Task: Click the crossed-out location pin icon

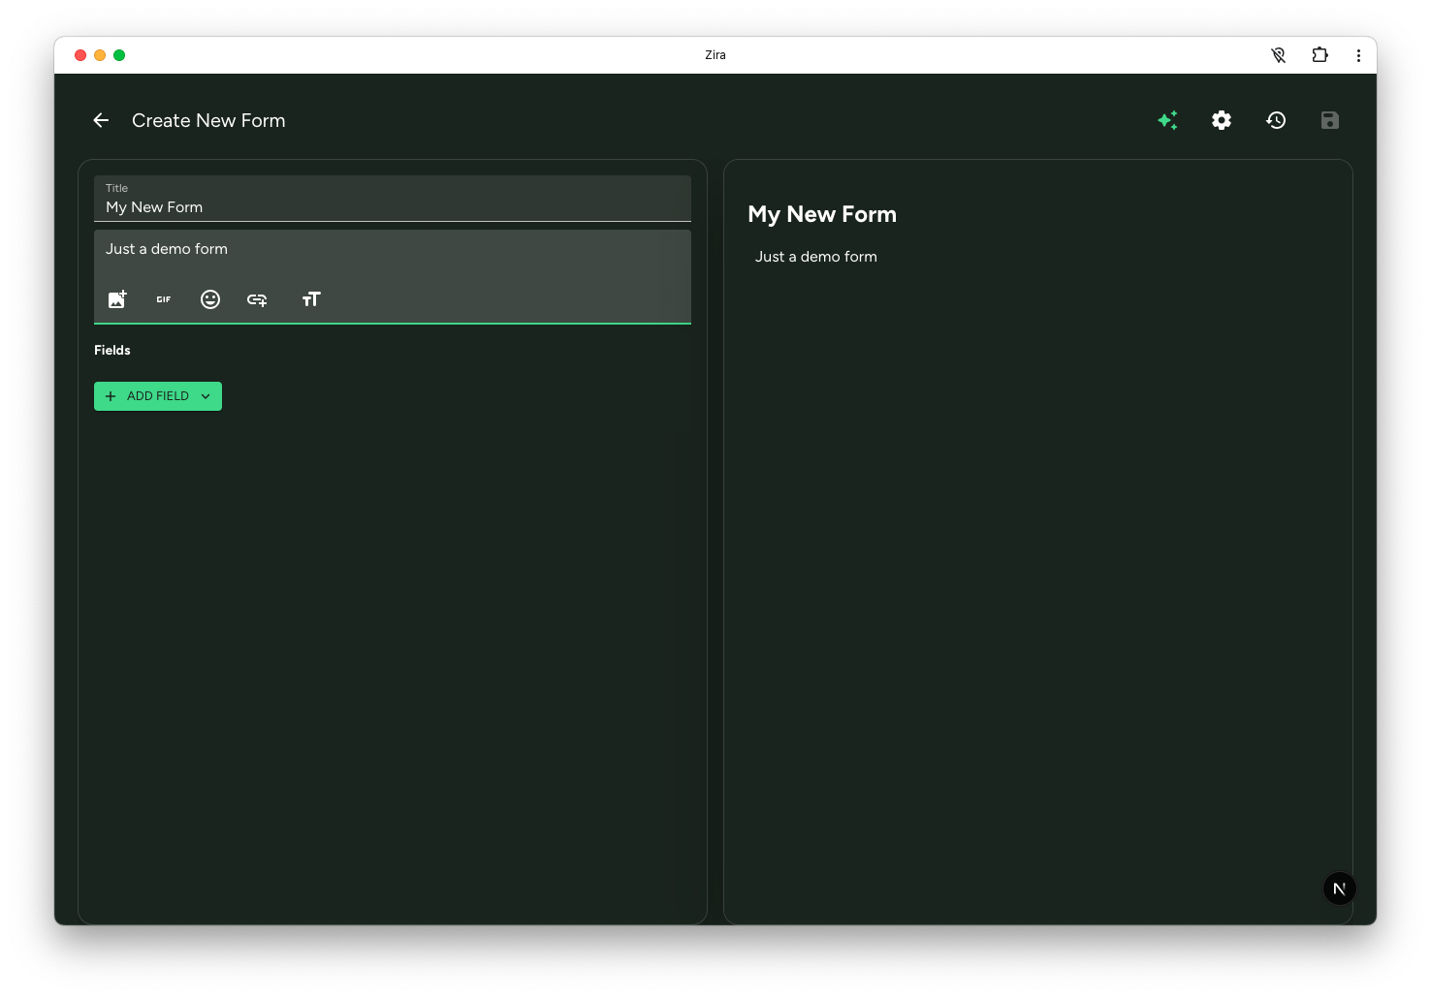Action: click(1279, 55)
